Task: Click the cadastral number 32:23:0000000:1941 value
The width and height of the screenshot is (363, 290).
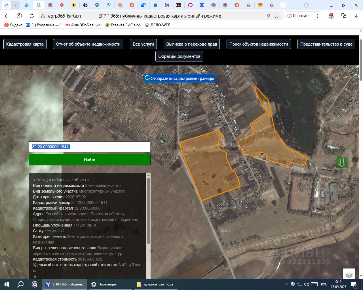Action: click(89, 202)
